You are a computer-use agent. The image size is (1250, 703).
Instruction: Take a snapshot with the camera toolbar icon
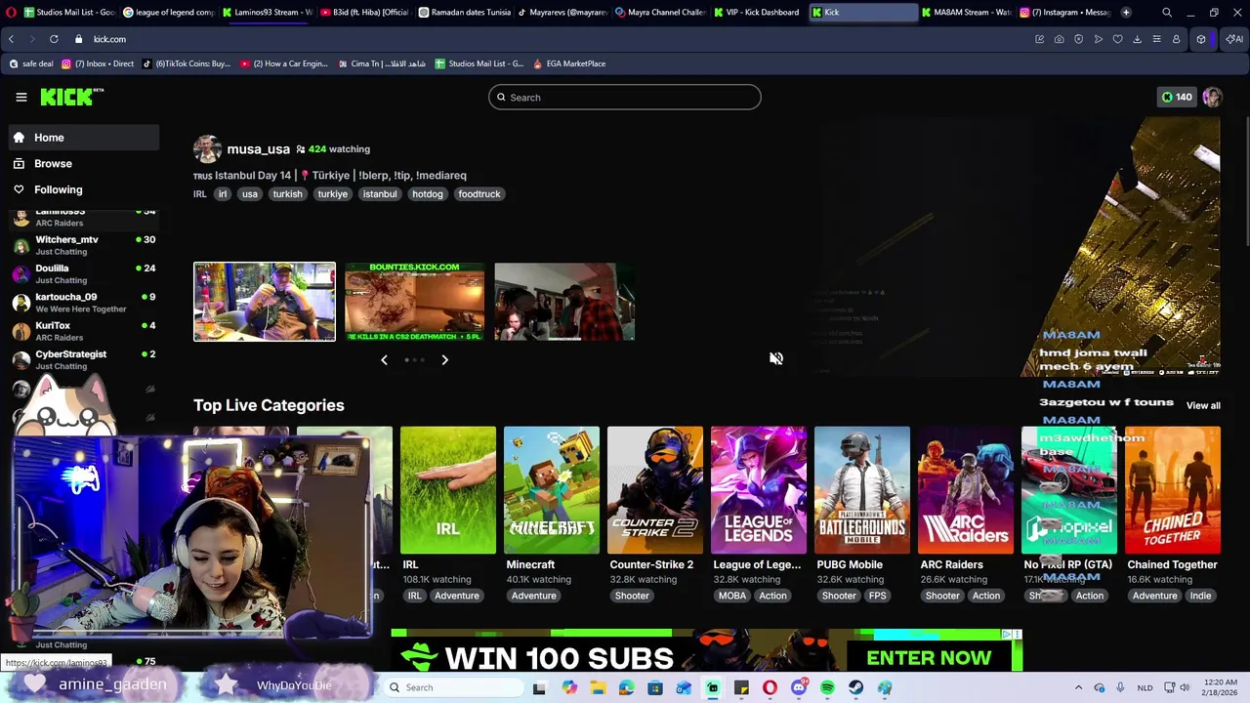[1059, 39]
